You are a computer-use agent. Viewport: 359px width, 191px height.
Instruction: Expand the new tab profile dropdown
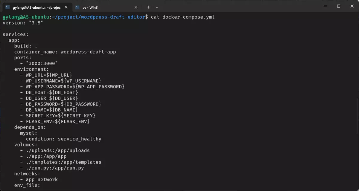pyautogui.click(x=157, y=7)
